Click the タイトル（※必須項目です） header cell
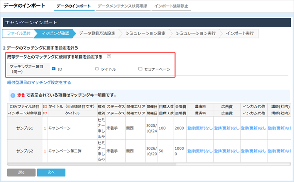Image resolution: width=294 pixels, height=182 pixels. coord(72,106)
